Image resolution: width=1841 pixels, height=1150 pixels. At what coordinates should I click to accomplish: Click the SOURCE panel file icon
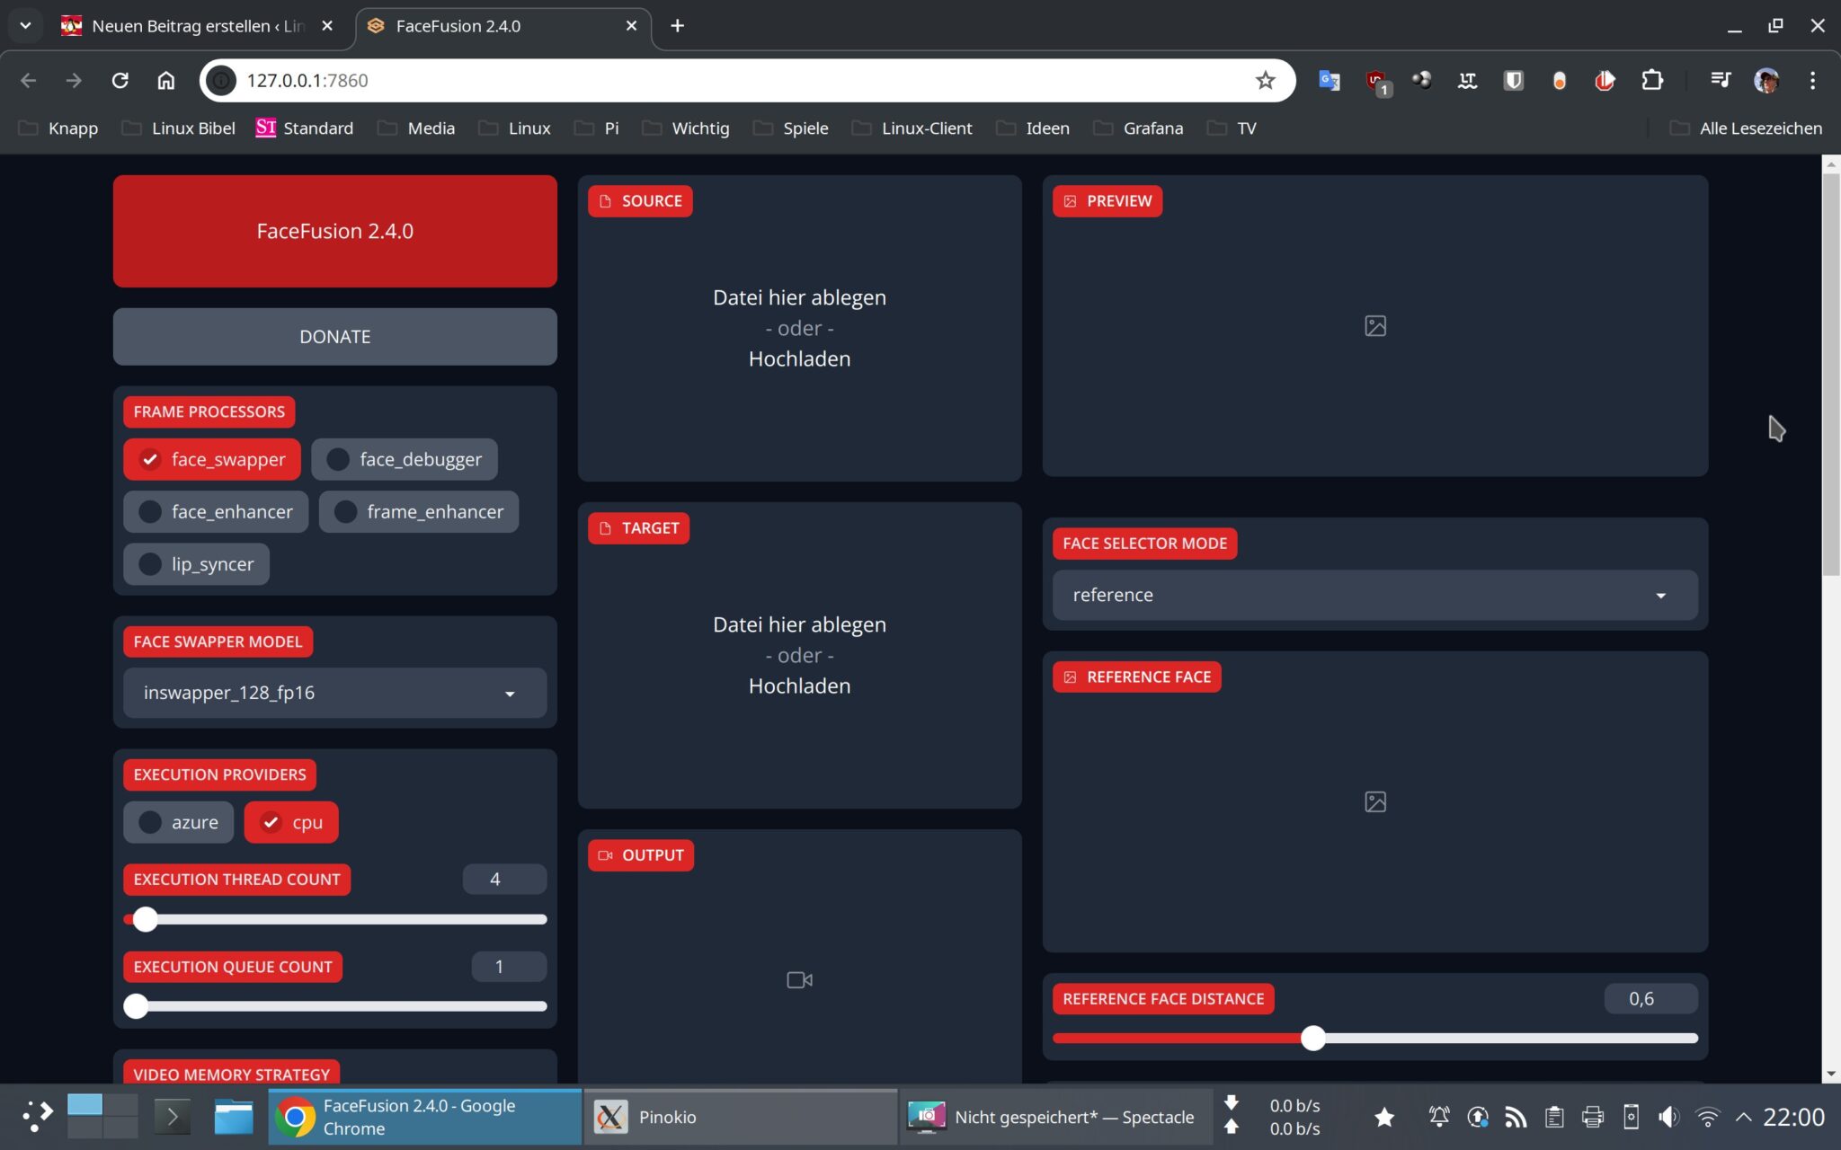pyautogui.click(x=605, y=201)
